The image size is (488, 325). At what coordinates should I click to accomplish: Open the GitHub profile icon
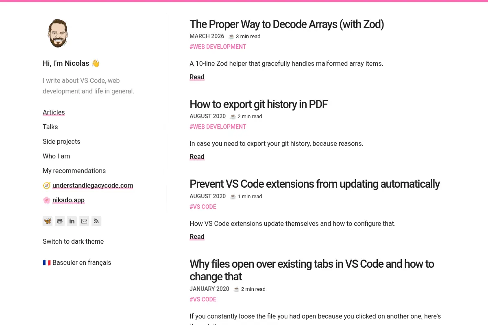tap(60, 221)
